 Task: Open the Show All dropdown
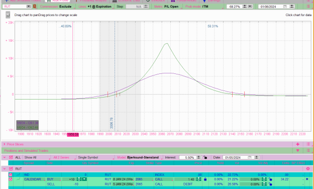pos(36,157)
